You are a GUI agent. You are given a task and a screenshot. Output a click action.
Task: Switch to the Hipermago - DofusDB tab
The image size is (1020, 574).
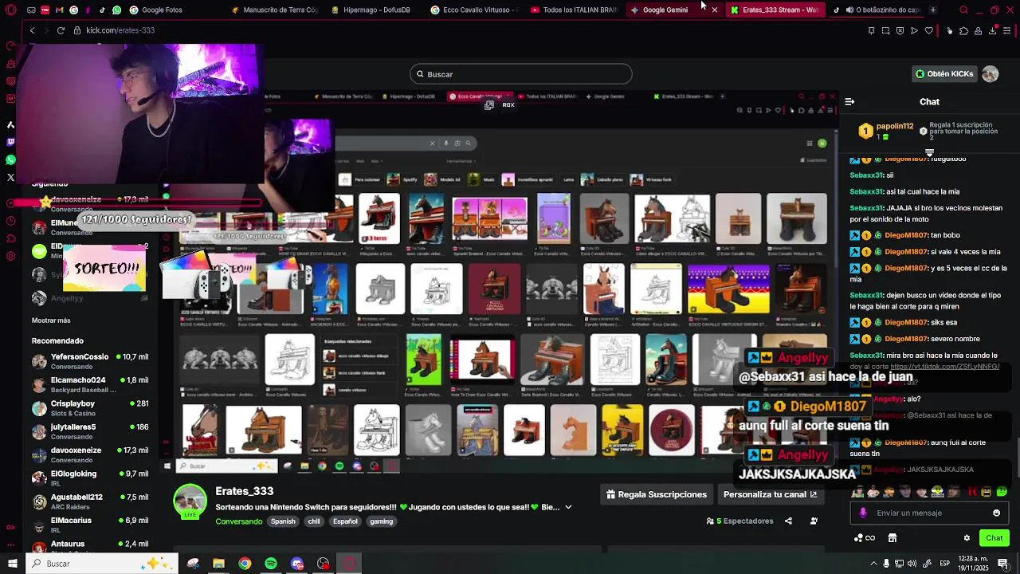[375, 10]
